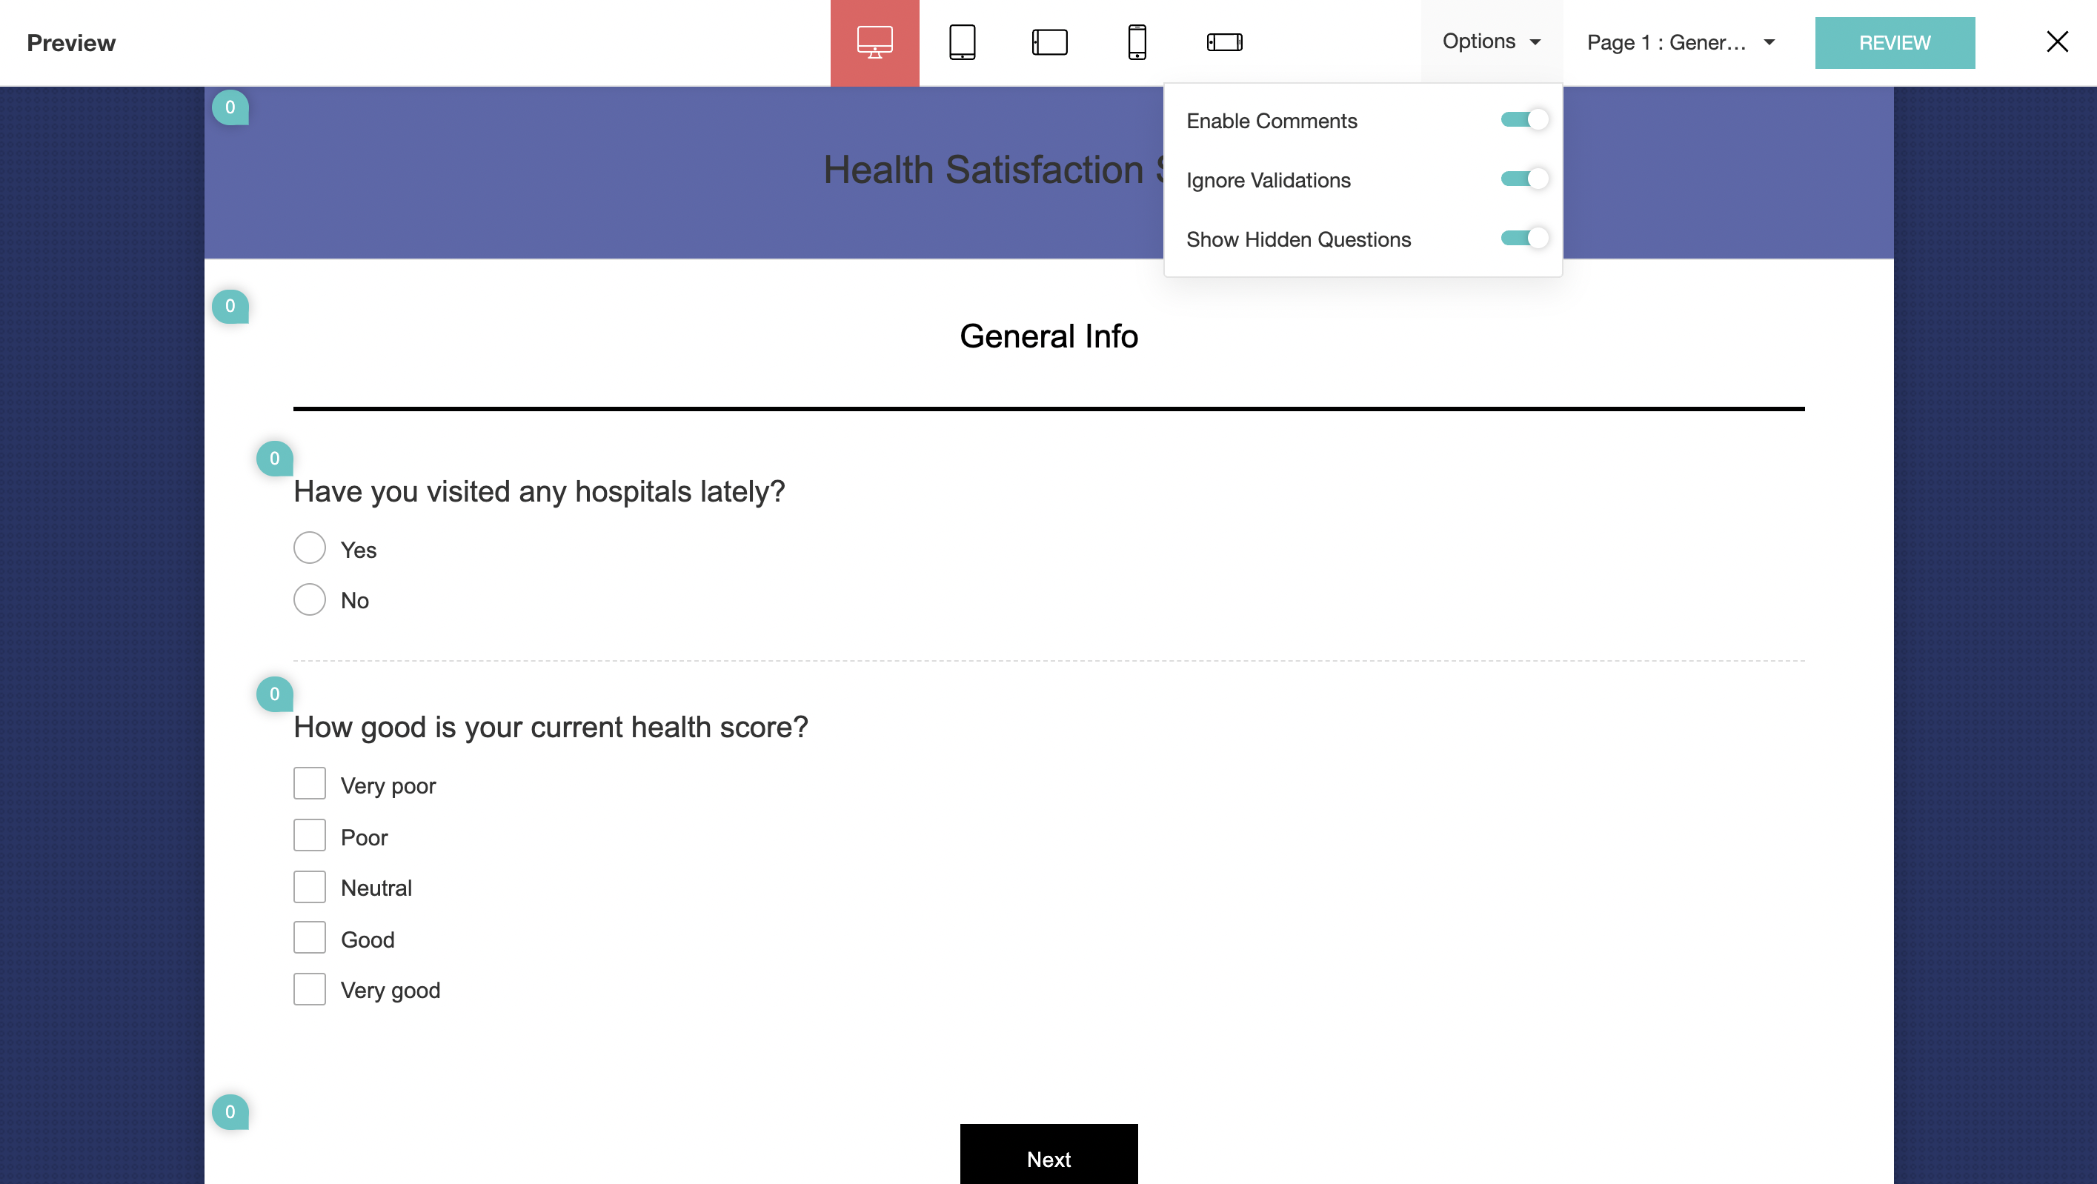Image resolution: width=2097 pixels, height=1184 pixels.
Task: Disable the Ignore Validations switch
Action: [x=1524, y=179]
